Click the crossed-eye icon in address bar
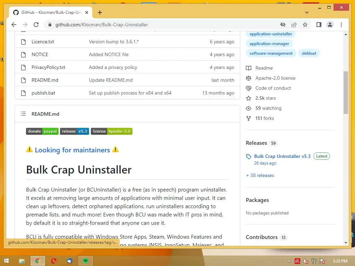 pos(283,25)
